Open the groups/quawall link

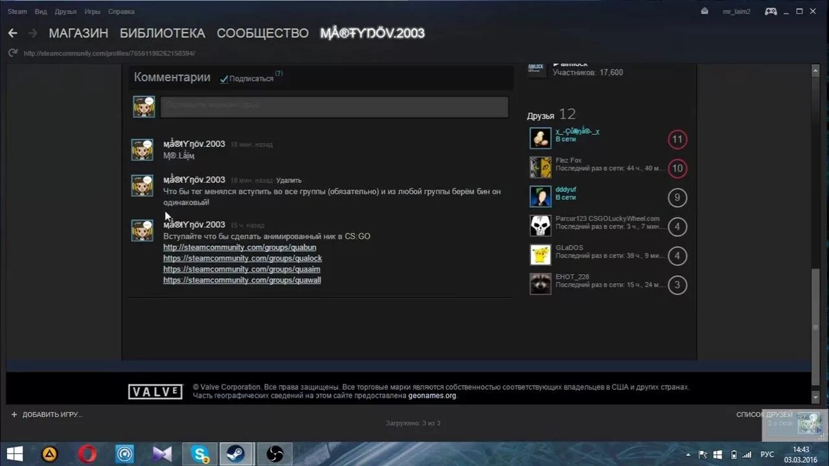tap(242, 280)
